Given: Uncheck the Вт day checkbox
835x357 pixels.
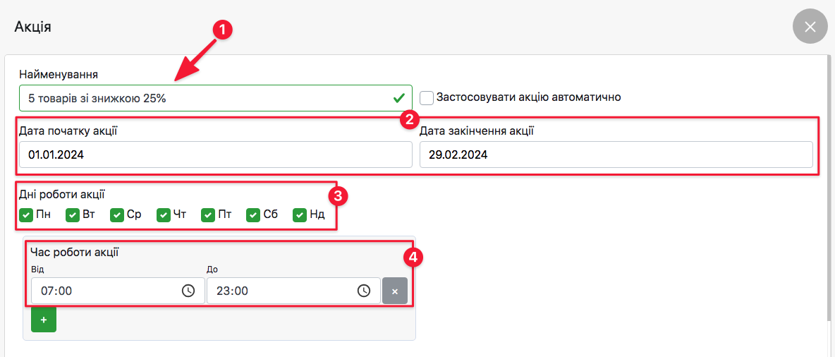Looking at the screenshot, I should click(x=72, y=214).
